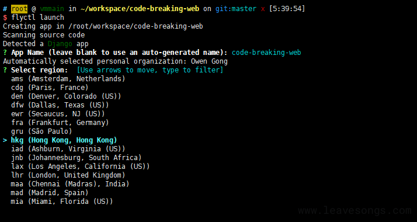Image resolution: width=417 pixels, height=222 pixels.
Task: Select iad Ashburn, Virginia region
Action: [x=68, y=149]
